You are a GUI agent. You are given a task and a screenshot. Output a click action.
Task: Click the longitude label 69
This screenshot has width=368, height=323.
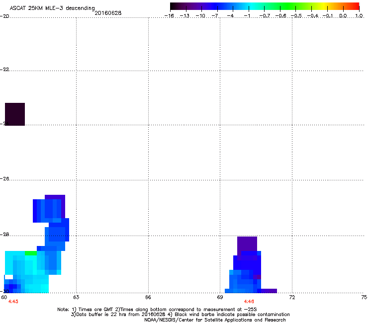click(x=220, y=297)
